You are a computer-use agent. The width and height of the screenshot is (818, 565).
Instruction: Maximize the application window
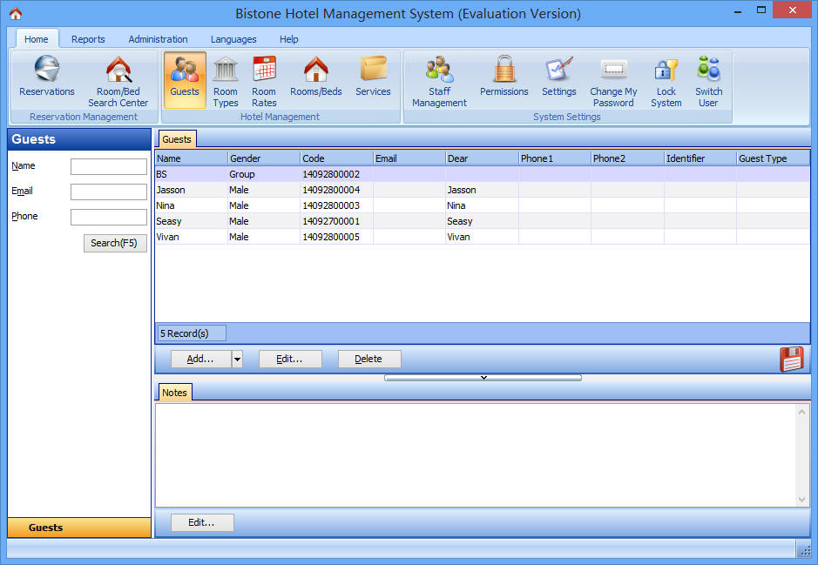(x=761, y=10)
